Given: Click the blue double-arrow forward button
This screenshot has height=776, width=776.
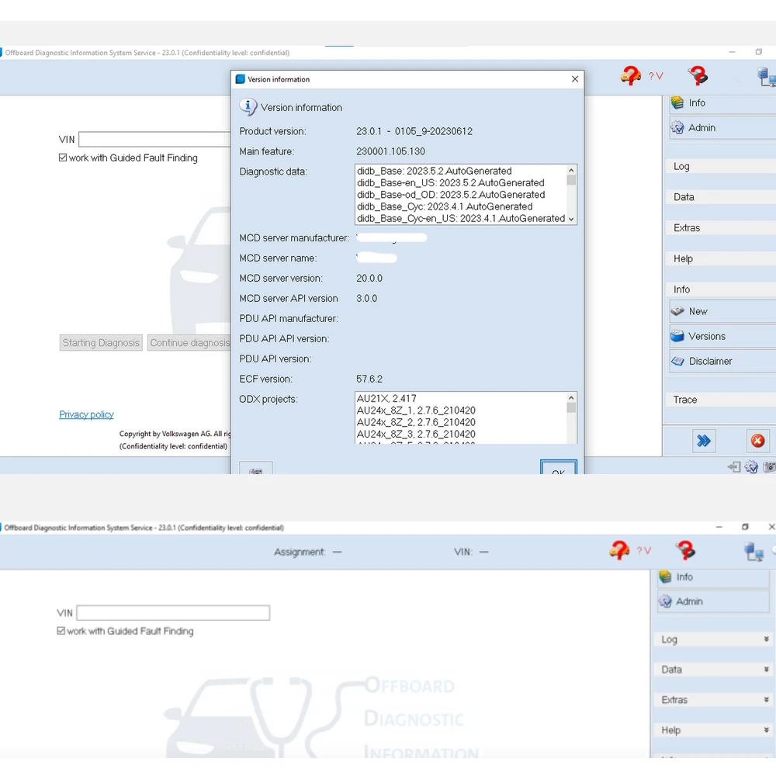Looking at the screenshot, I should (x=703, y=441).
